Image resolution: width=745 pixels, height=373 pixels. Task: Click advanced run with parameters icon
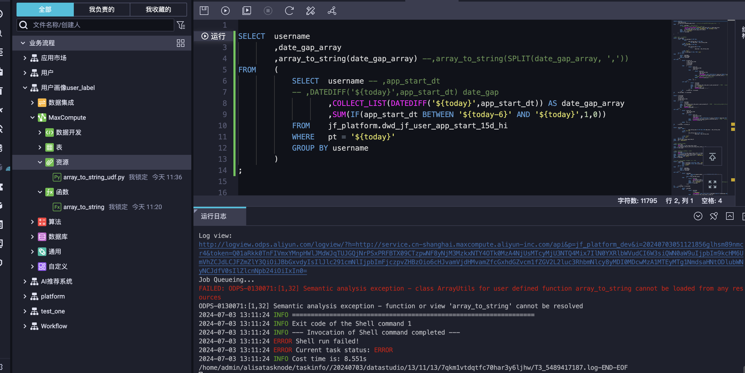247,11
